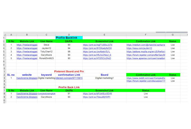Open seohireme.blogspo link in Digital marketing row
191x129 pixels.
click(x=27, y=78)
